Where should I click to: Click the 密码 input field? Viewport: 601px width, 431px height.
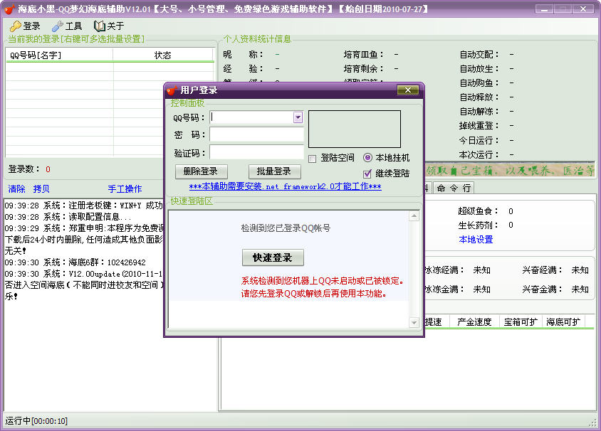point(256,135)
